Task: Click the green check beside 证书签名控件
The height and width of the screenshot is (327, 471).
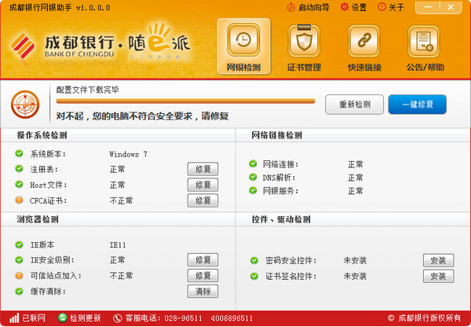Action: (x=254, y=276)
